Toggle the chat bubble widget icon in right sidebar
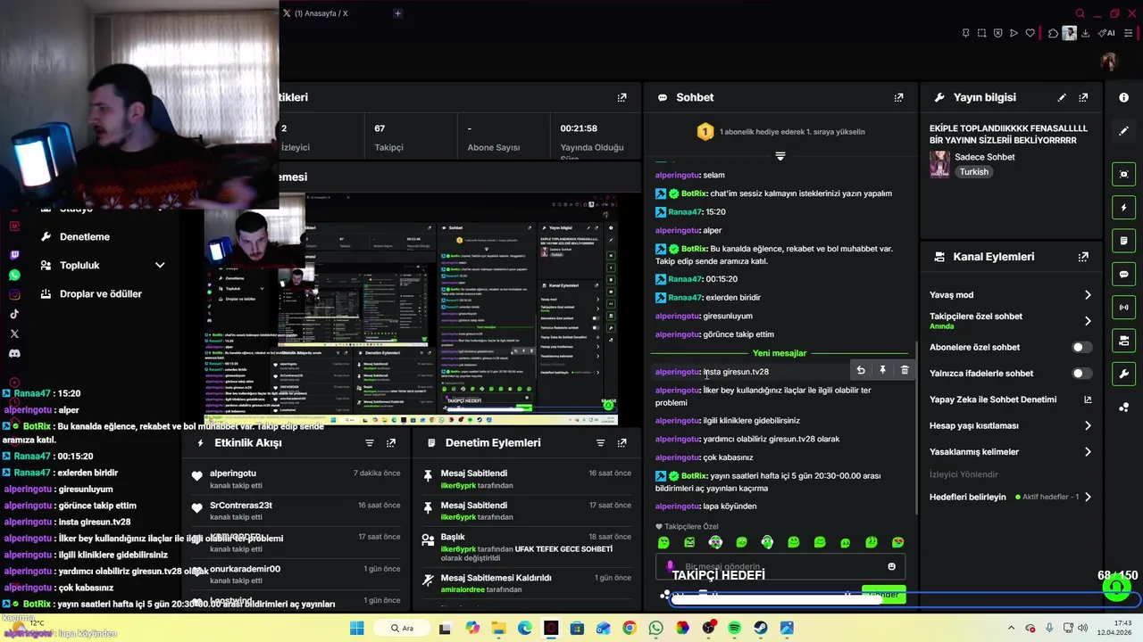1143x642 pixels. [1123, 274]
